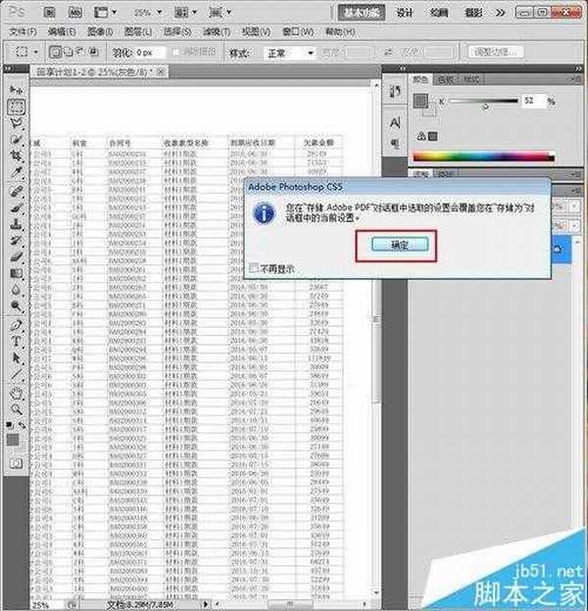Select the Hand tool
Screen dimensions: 588x611
[17, 393]
